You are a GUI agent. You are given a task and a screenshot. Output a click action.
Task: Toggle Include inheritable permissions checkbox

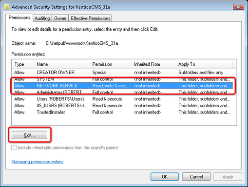[14, 148]
